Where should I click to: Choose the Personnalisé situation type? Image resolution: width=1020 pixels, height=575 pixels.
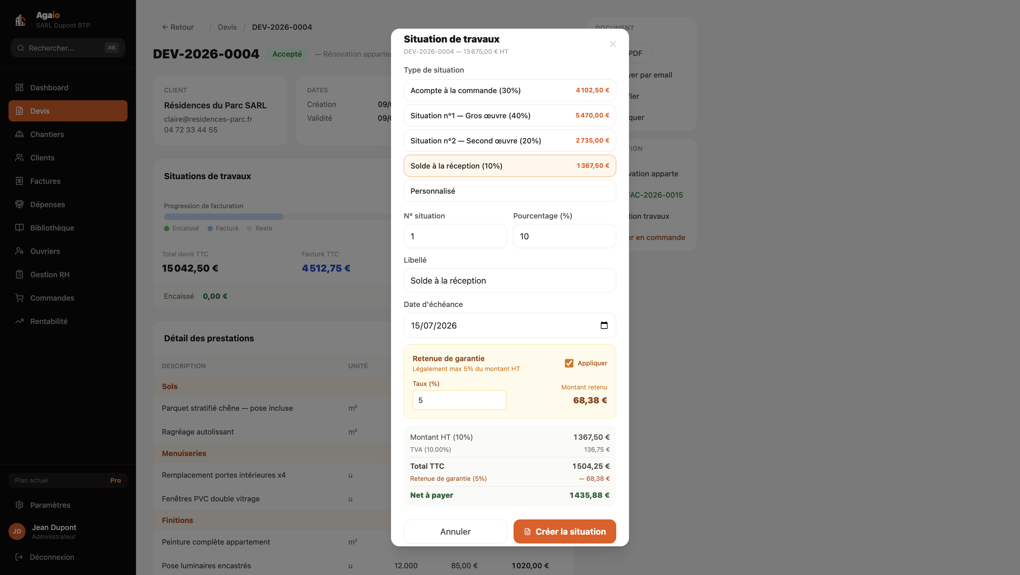point(510,191)
